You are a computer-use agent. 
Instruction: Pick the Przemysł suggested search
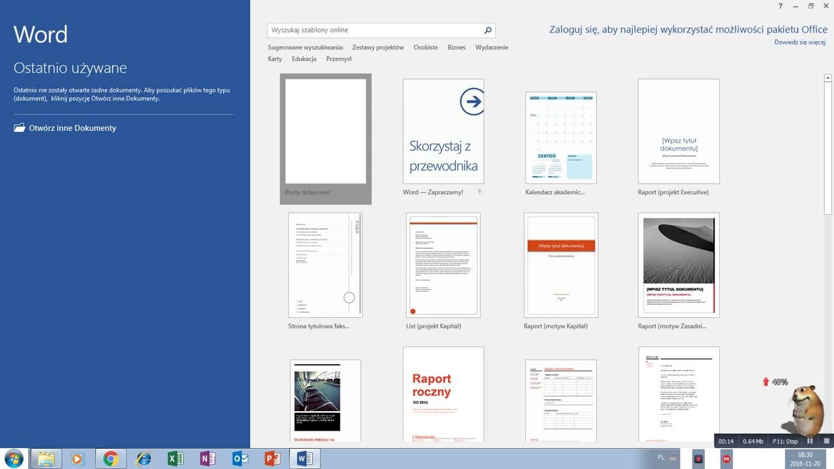[339, 59]
